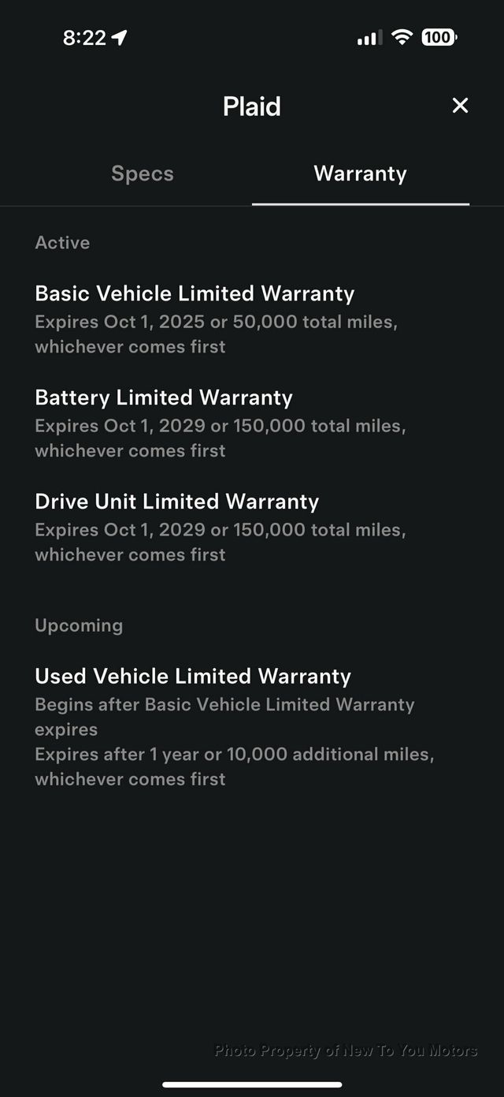Switch to the Specs tab
The height and width of the screenshot is (1097, 504).
(x=143, y=174)
